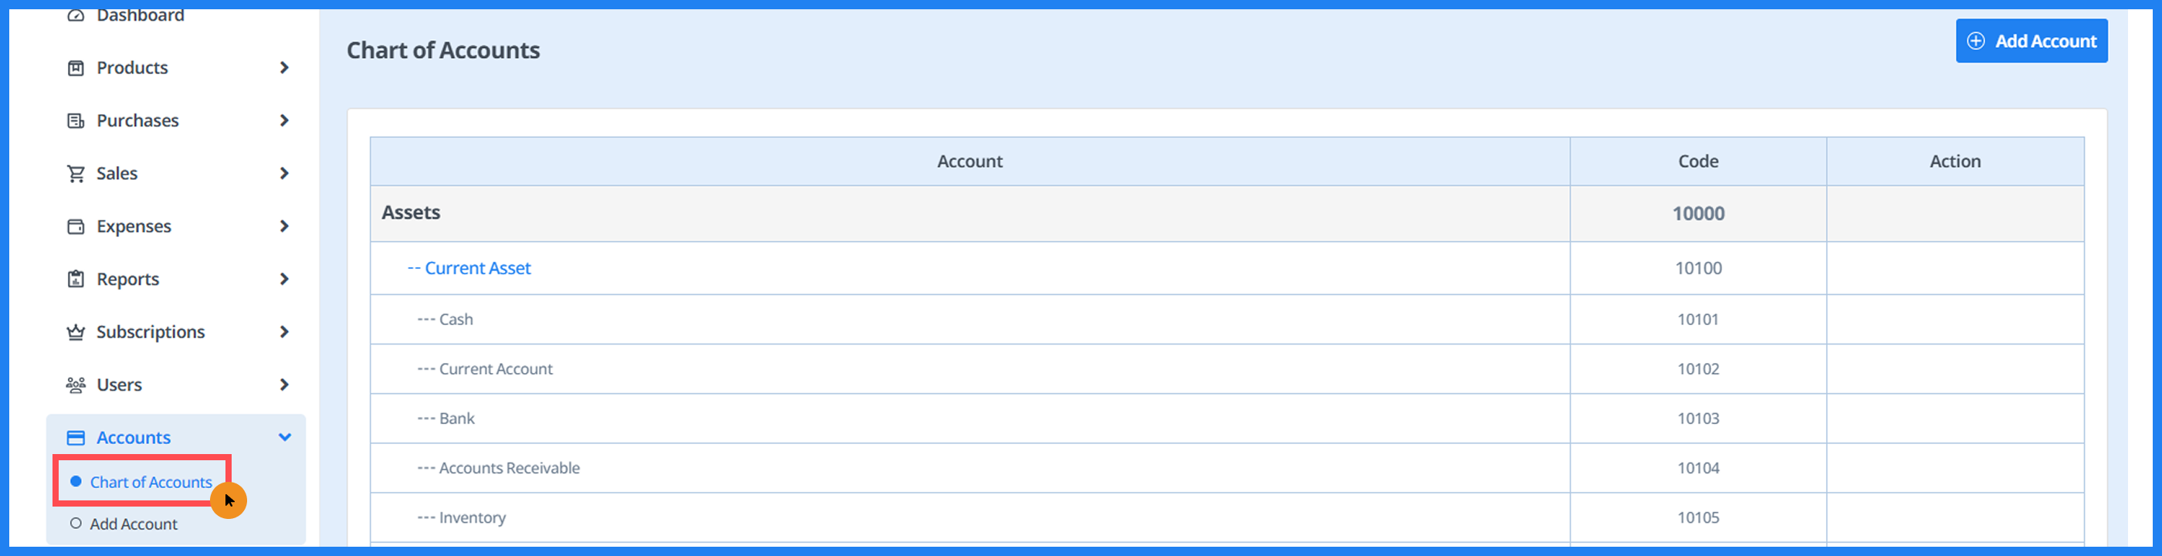Click the filled bullet beside Chart of Accounts

(76, 481)
